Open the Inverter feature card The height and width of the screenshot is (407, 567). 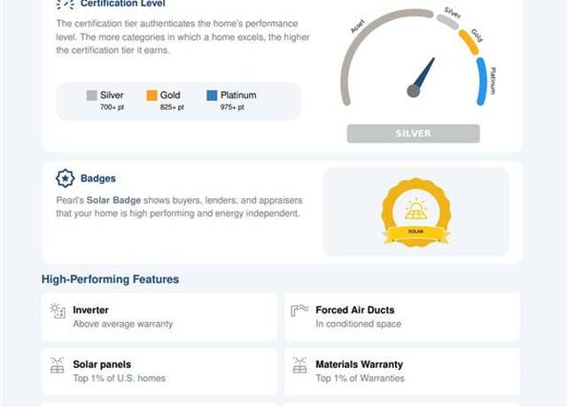click(x=159, y=317)
